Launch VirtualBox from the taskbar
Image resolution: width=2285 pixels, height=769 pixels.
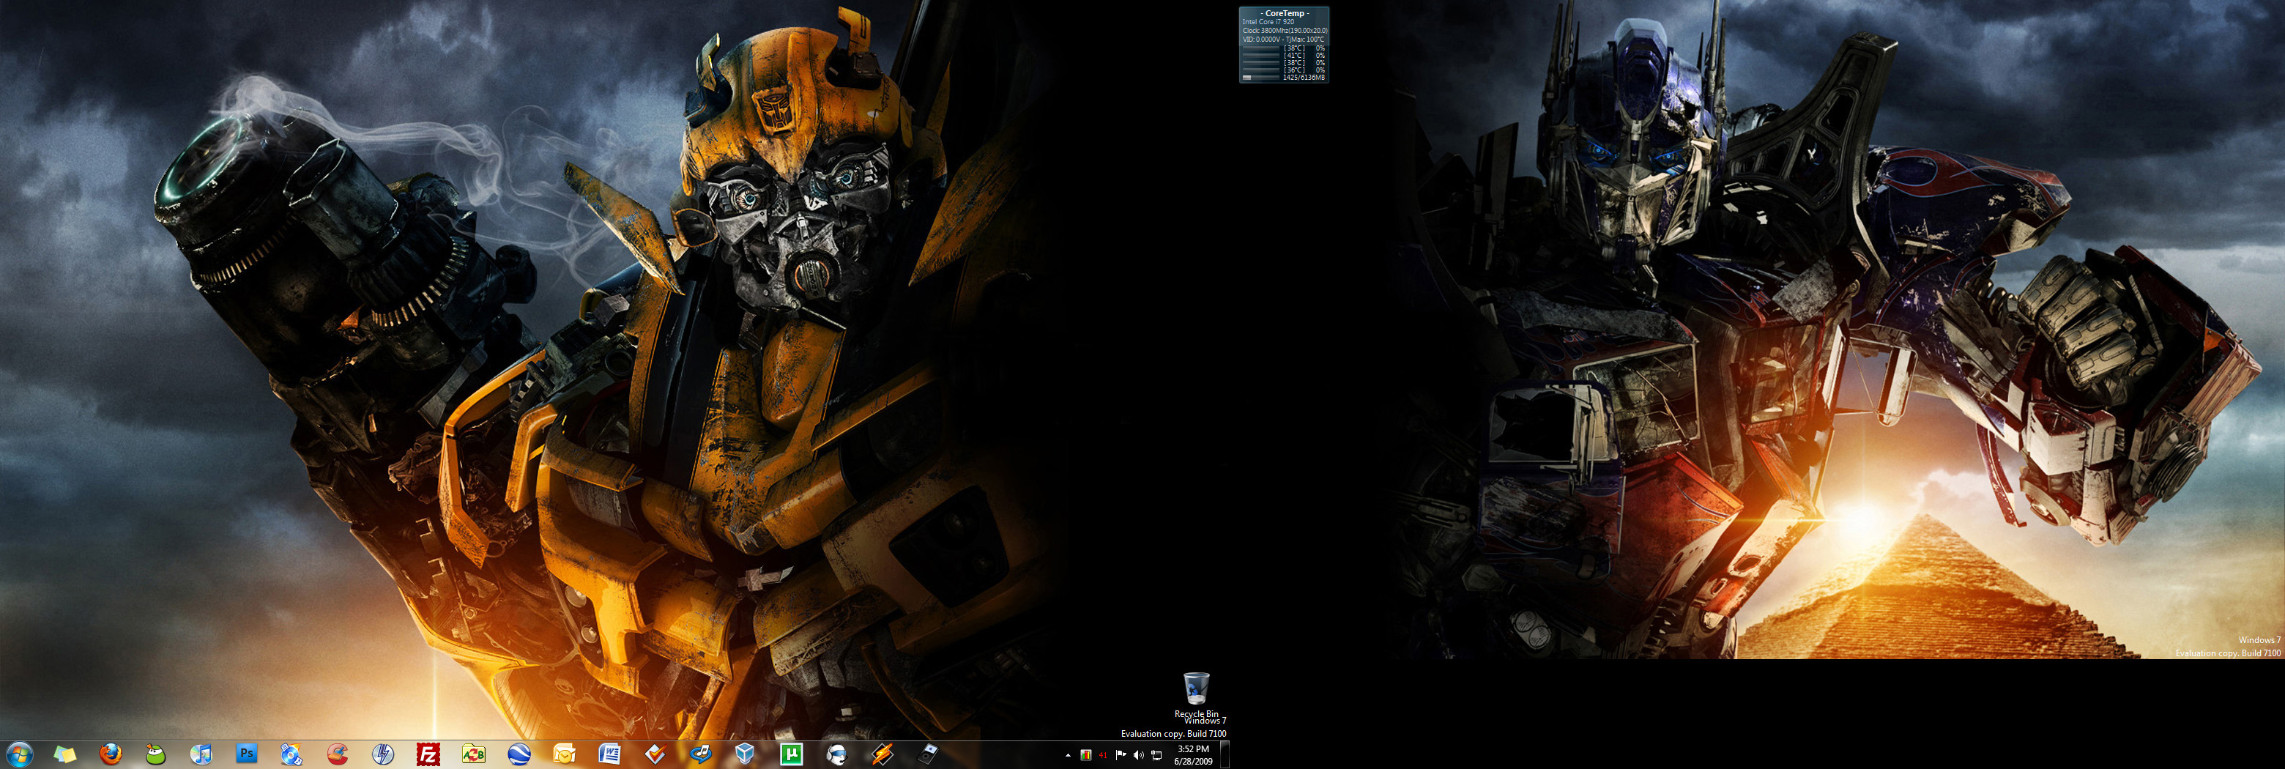click(x=745, y=755)
